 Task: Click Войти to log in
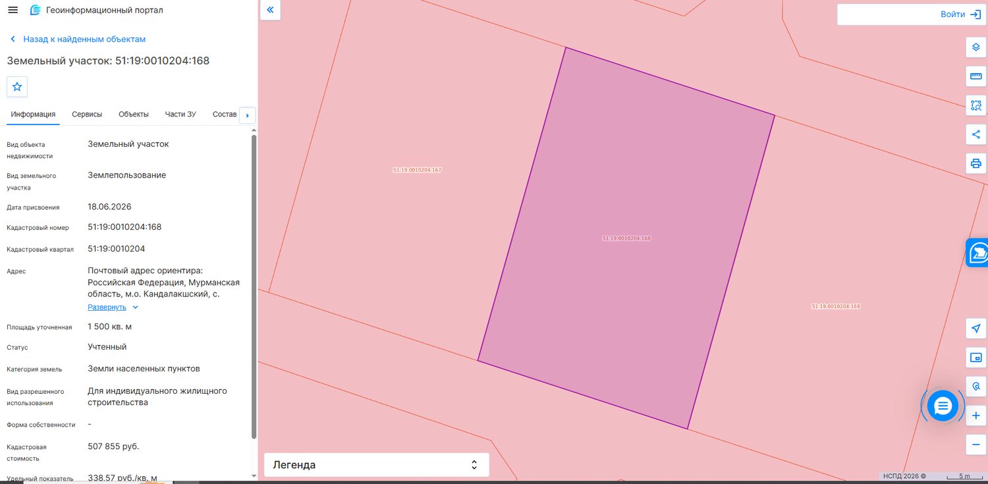tap(962, 14)
